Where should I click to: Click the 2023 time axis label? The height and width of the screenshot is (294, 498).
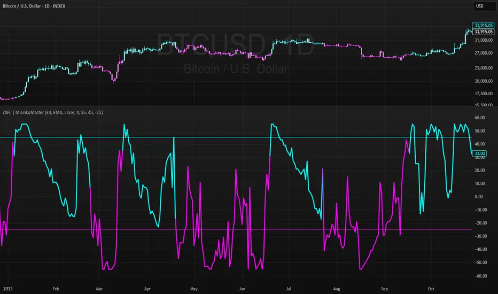pyautogui.click(x=8, y=289)
